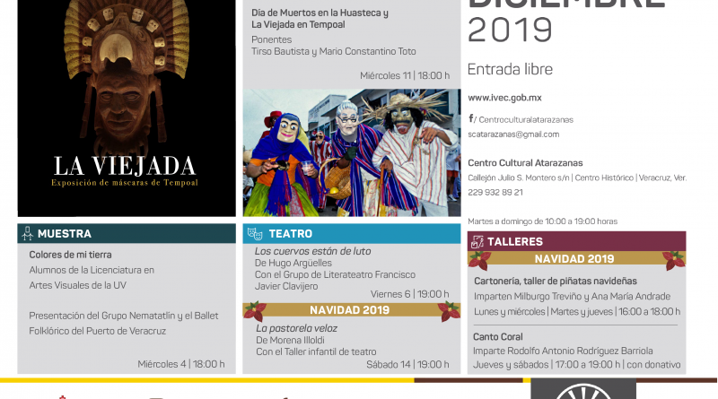The width and height of the screenshot is (718, 399).
Task: Click 'Con el Grupo de Literateatro Francisco' line
Action: (x=335, y=274)
